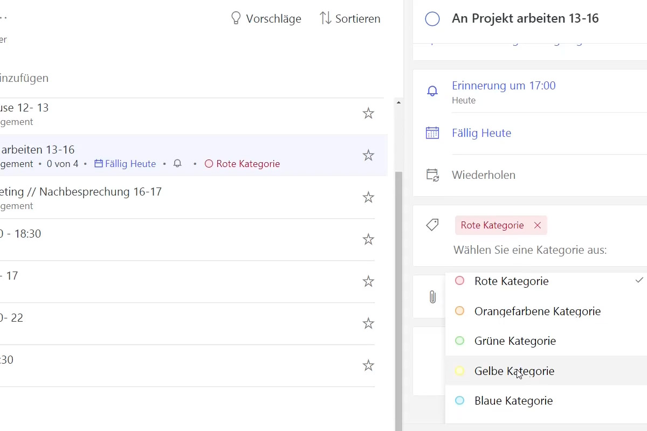Star the task ending in :30

tap(368, 365)
